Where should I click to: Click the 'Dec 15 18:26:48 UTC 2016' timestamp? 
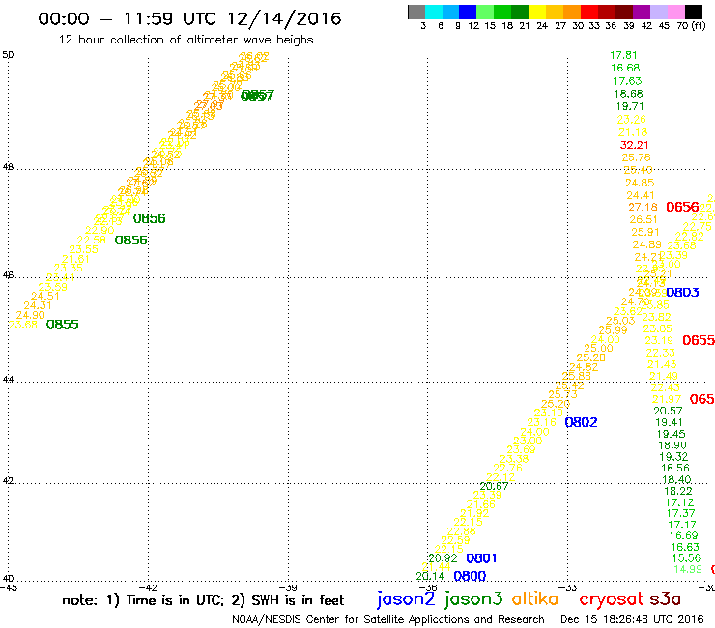[632, 619]
